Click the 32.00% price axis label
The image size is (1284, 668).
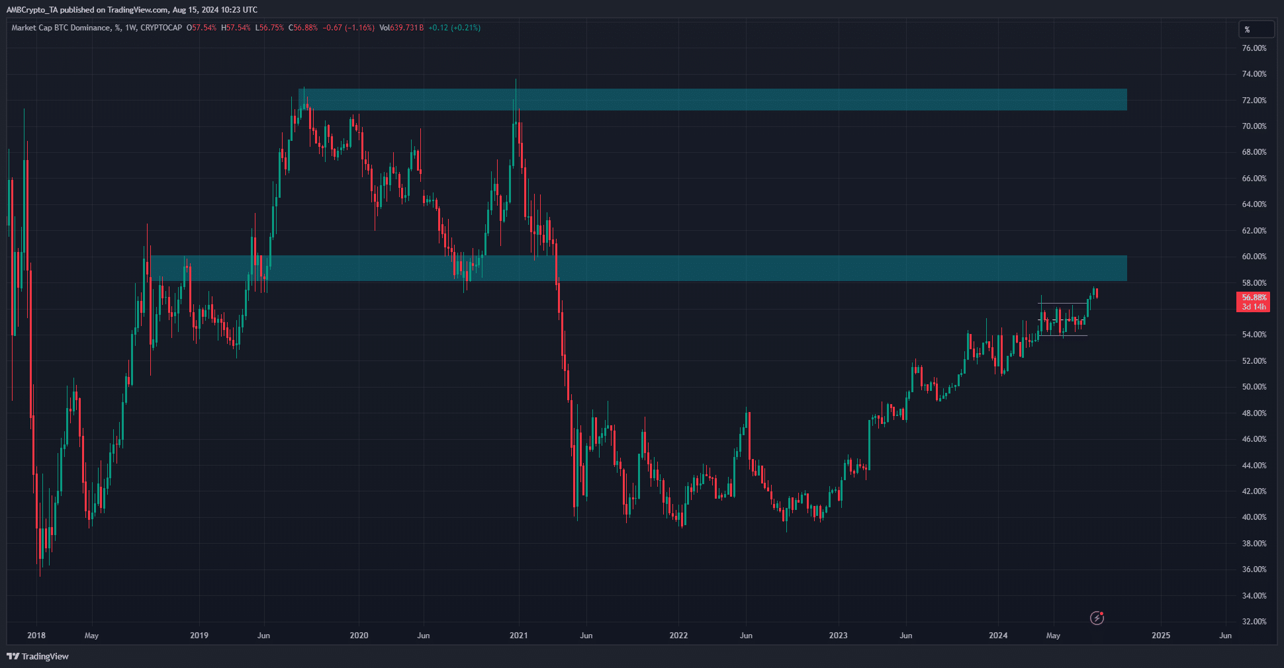pos(1254,622)
